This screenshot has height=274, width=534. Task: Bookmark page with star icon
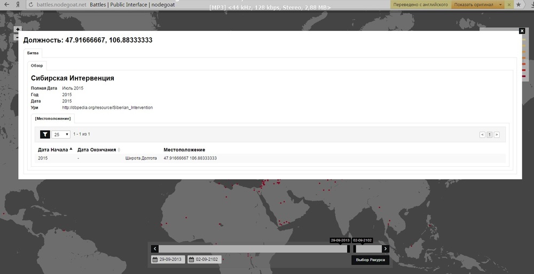tap(519, 4)
